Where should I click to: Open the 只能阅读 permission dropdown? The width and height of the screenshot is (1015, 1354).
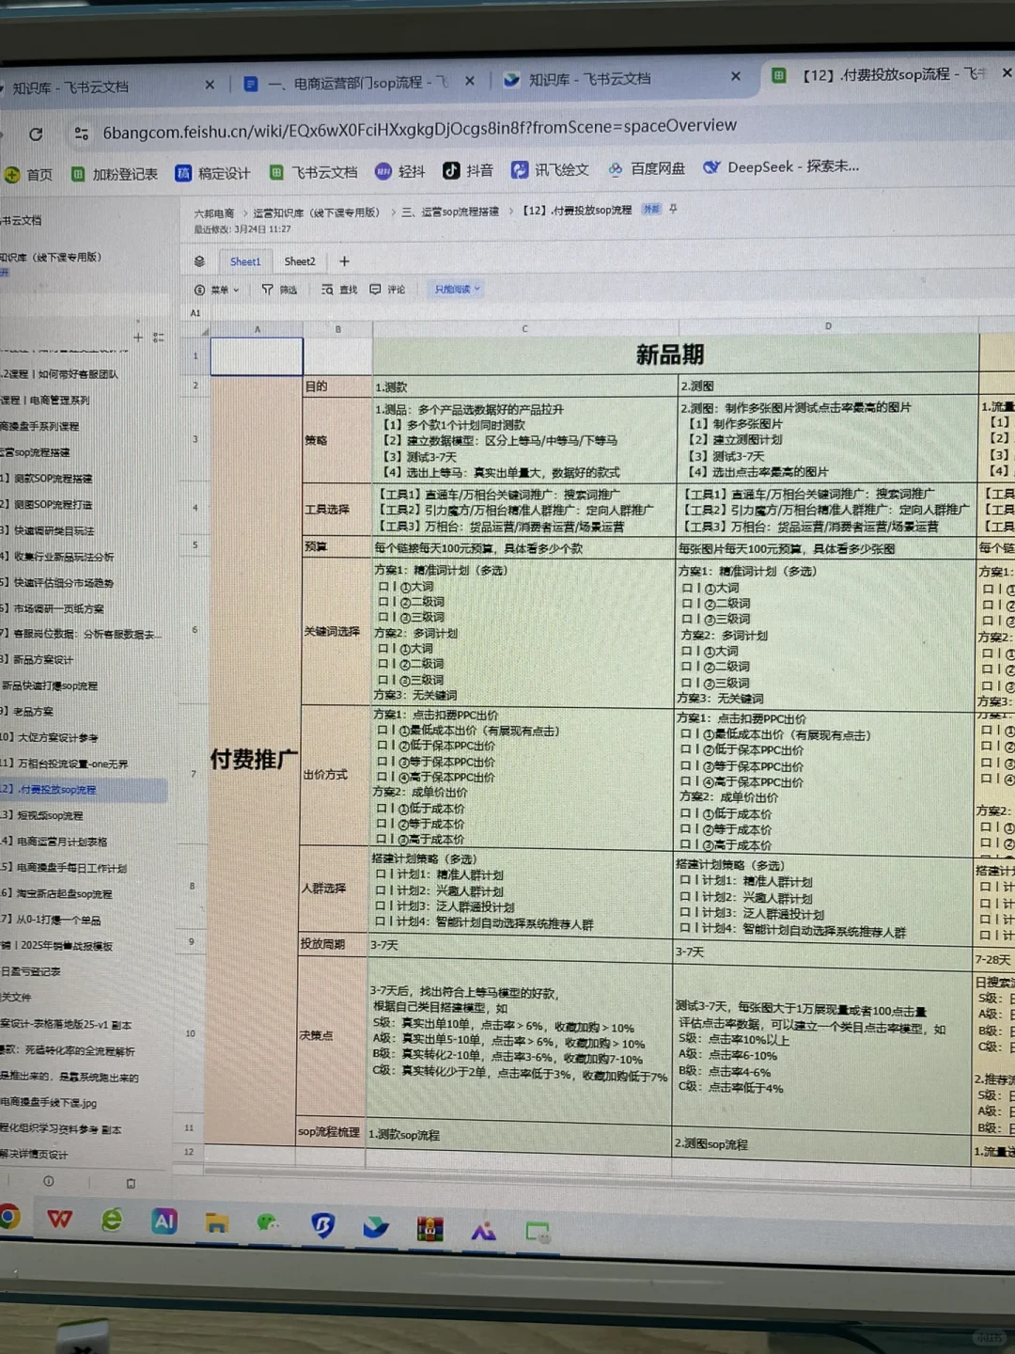(x=457, y=289)
